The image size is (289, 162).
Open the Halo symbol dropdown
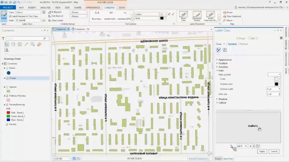(x=274, y=74)
